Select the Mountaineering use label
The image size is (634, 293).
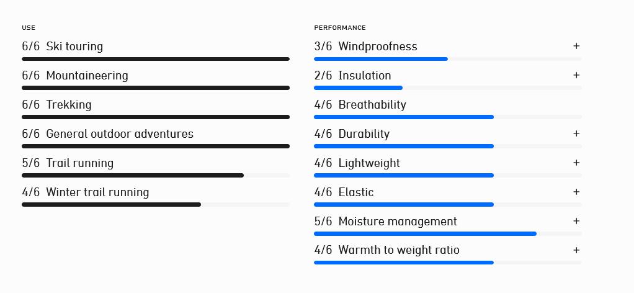click(x=87, y=76)
